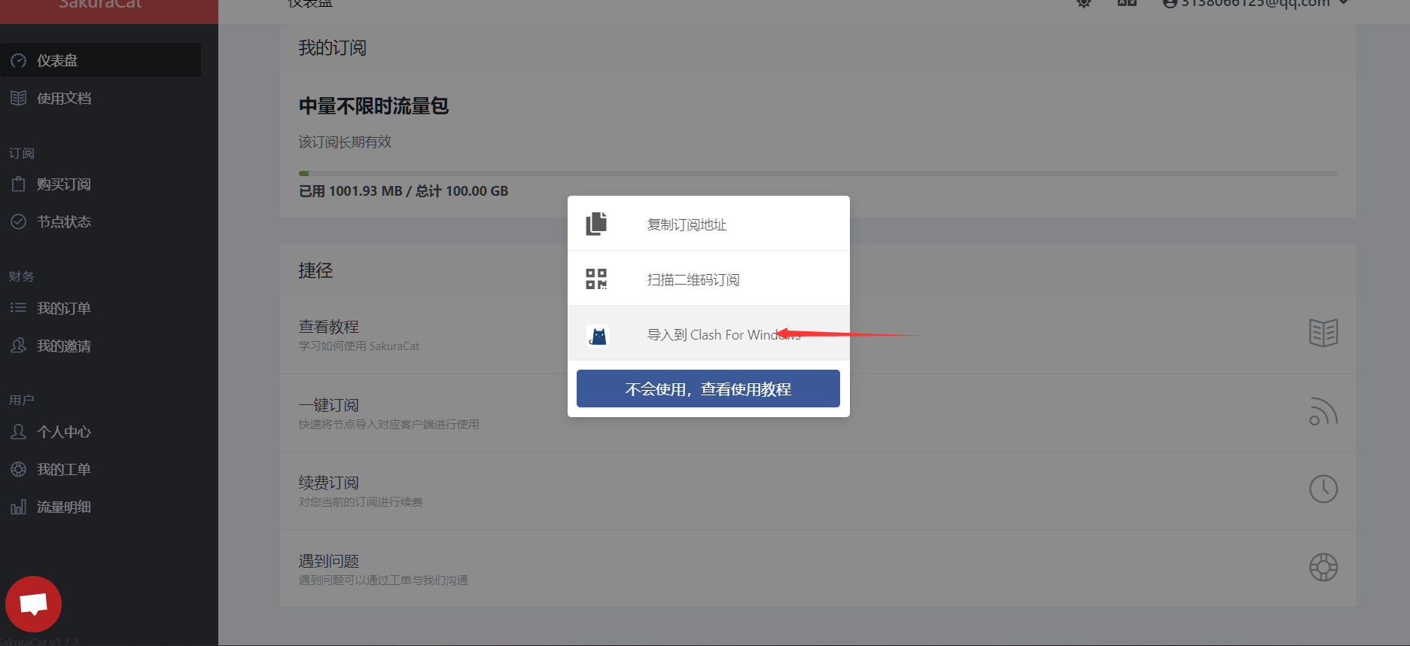Open 流量明细 in the sidebar
1410x646 pixels.
tap(64, 507)
